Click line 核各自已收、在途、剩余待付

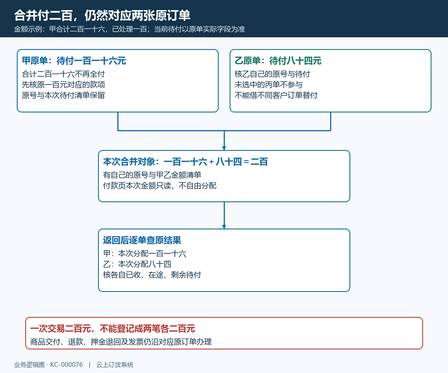tap(152, 275)
